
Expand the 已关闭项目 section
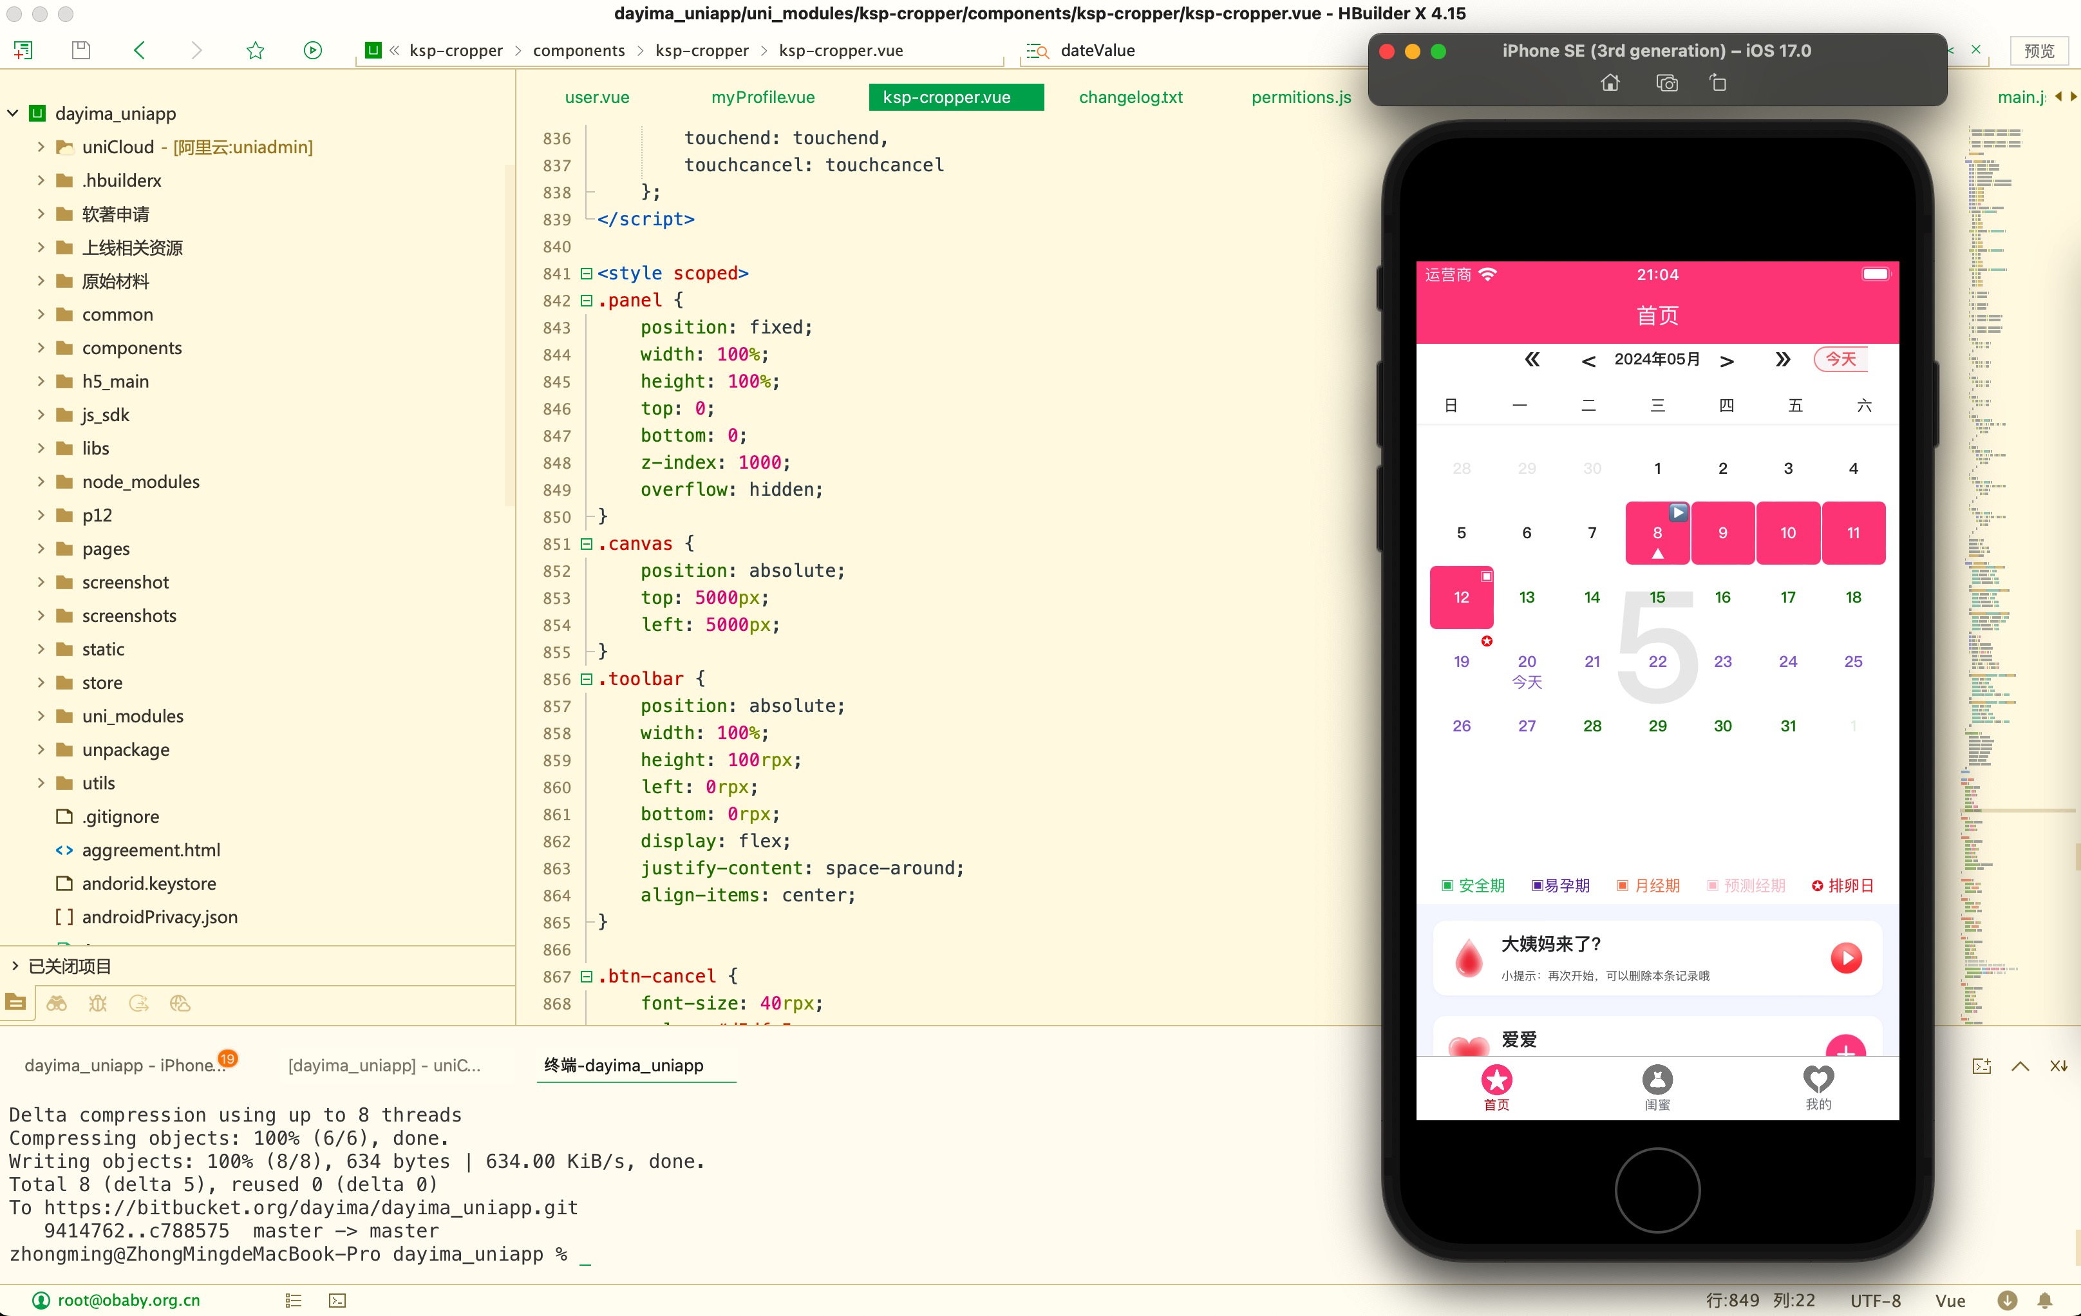pos(15,965)
